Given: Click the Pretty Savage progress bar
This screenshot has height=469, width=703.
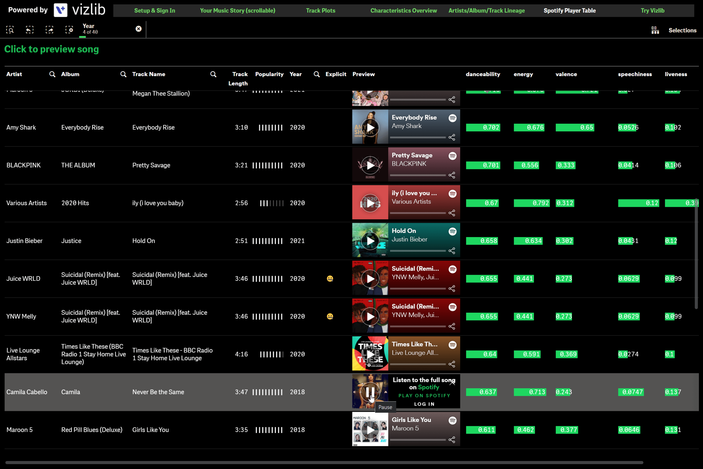Looking at the screenshot, I should (418, 175).
